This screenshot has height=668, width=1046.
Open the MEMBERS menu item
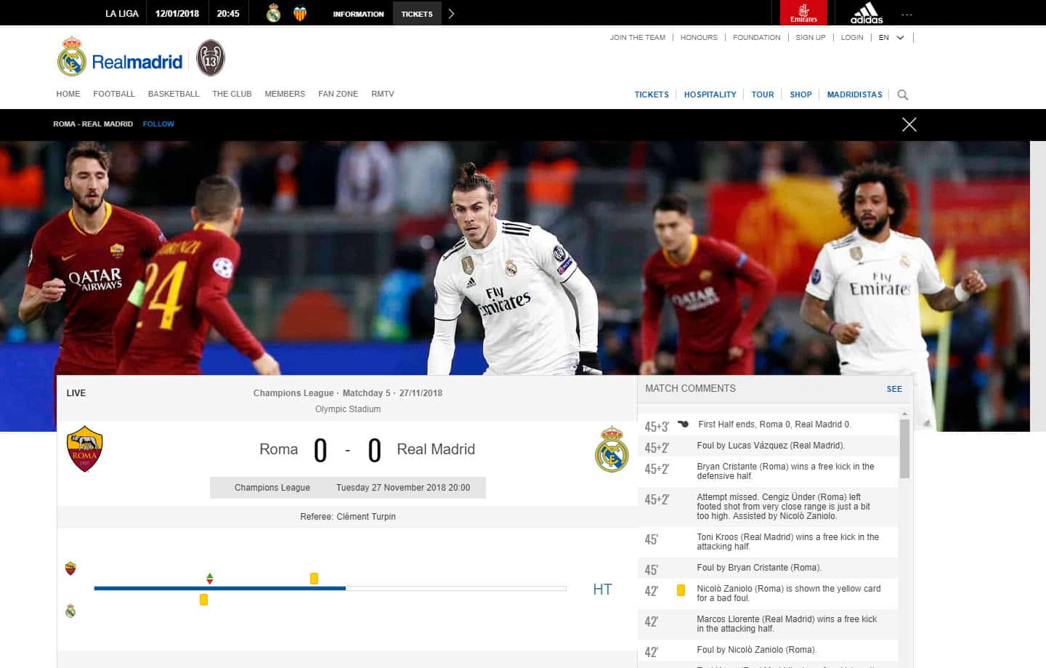[x=285, y=94]
